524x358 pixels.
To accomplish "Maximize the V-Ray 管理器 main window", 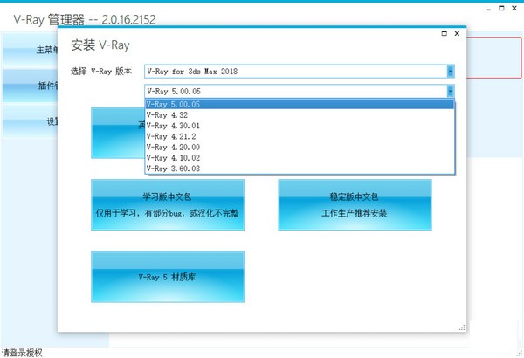I will (x=501, y=8).
